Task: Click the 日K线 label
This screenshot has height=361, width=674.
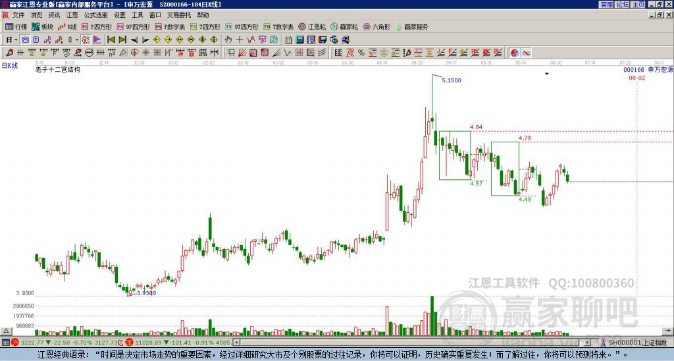Action: [x=10, y=66]
